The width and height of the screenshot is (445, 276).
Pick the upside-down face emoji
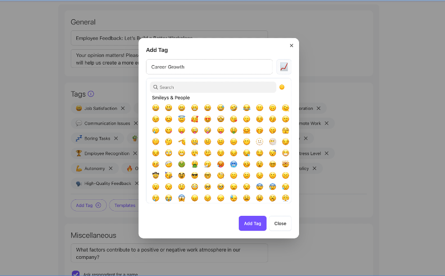pos(273,108)
